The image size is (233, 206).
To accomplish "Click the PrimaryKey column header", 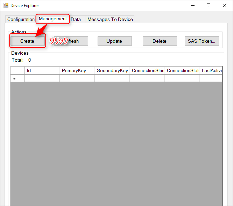I will coord(77,70).
